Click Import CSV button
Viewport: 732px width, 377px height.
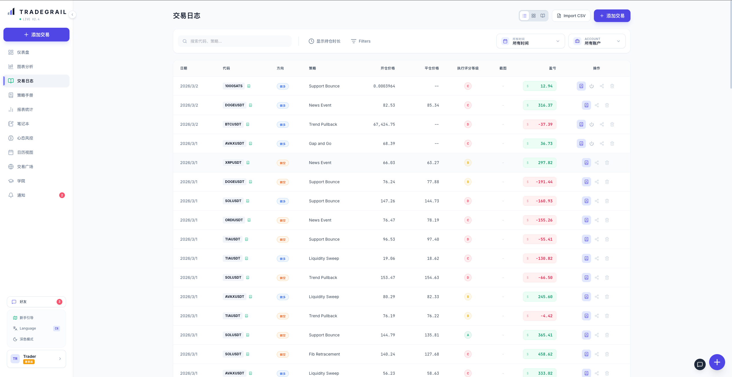[x=571, y=16]
